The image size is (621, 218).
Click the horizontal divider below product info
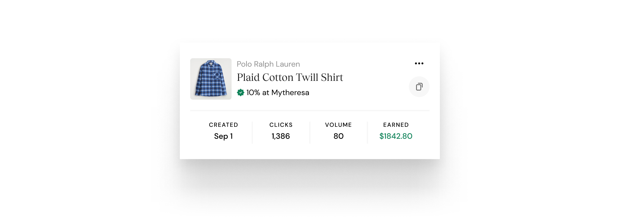(x=310, y=111)
